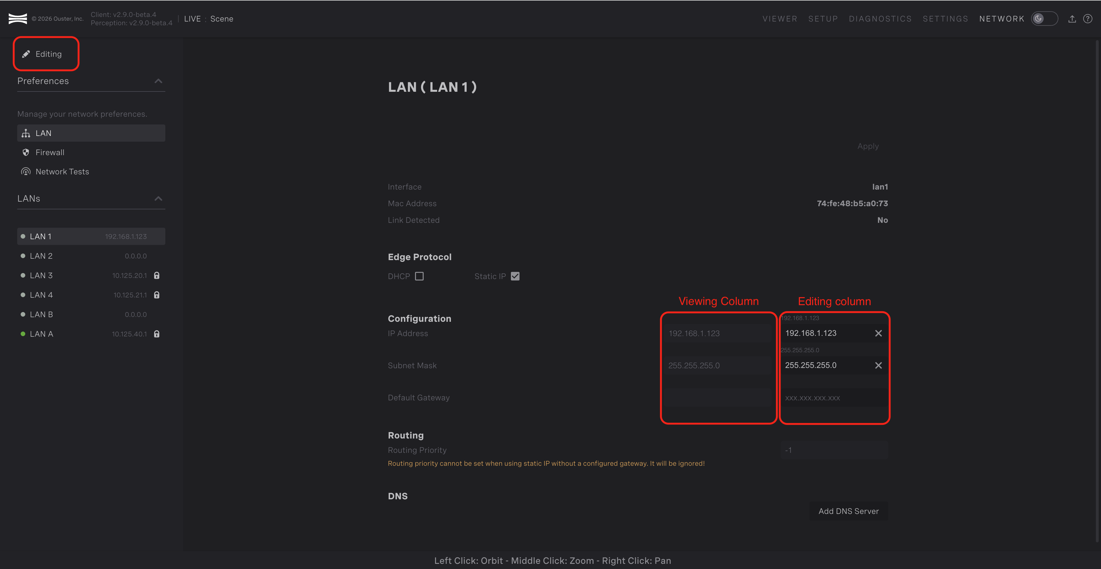Click the lock icon next to LAN A
The width and height of the screenshot is (1101, 569).
click(157, 334)
